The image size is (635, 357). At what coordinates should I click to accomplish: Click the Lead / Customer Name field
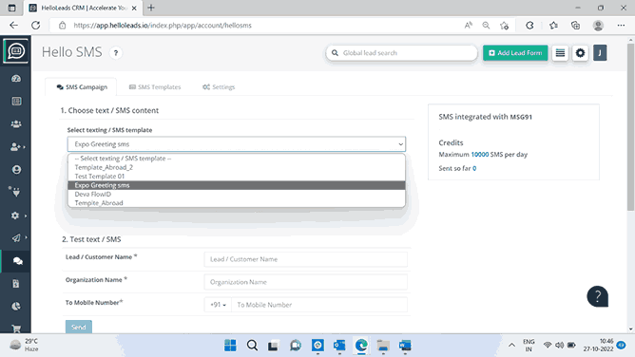[x=306, y=259]
